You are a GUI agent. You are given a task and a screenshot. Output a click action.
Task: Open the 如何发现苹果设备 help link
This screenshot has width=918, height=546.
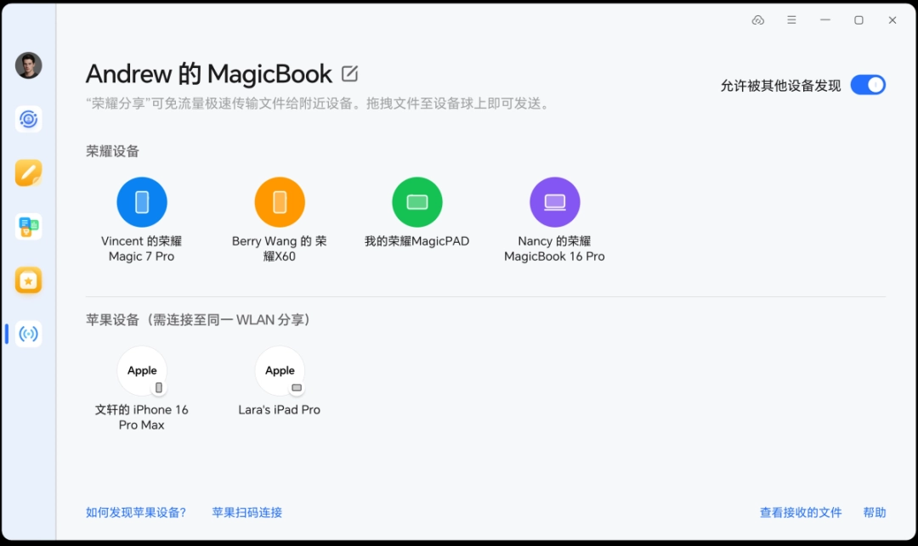(138, 512)
